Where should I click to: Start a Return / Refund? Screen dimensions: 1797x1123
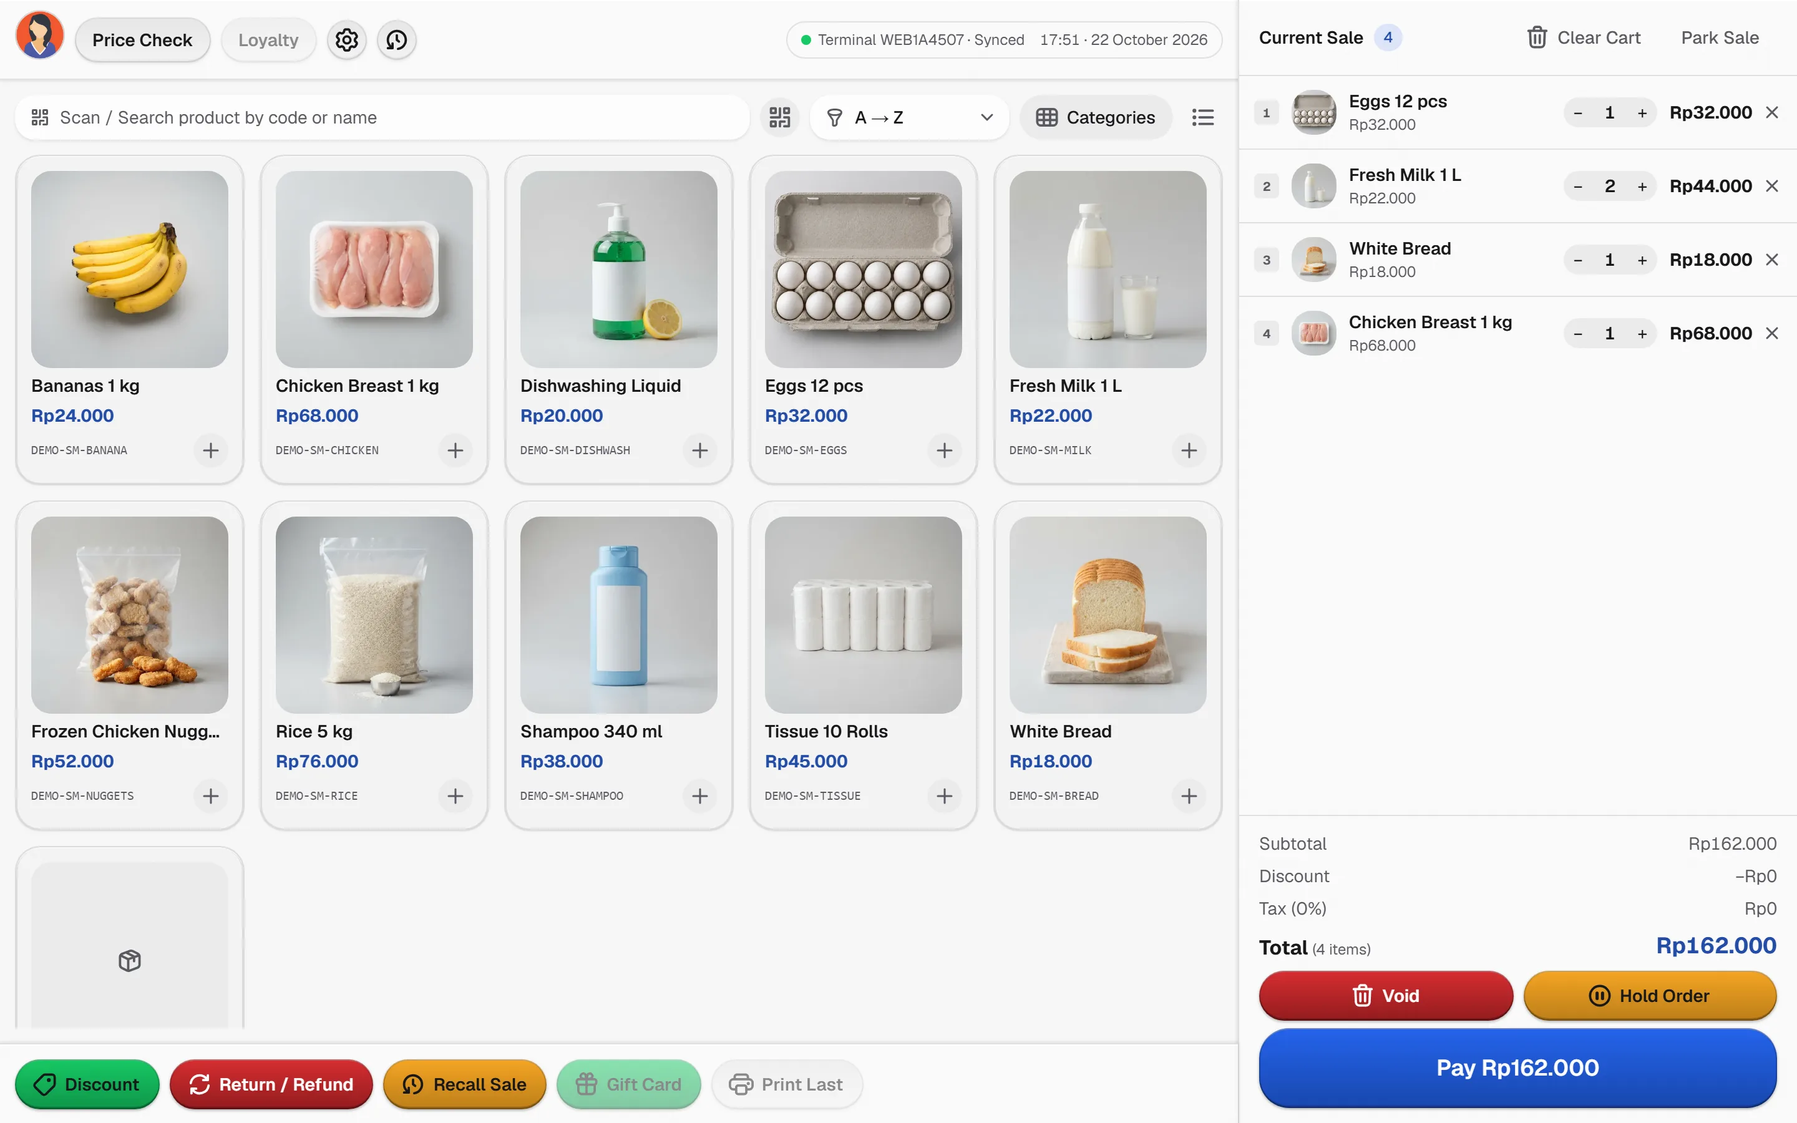point(271,1084)
